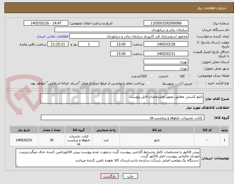The height and width of the screenshot is (184, 234).
Task: Click the واحد شمارش column header
Action: point(106,130)
